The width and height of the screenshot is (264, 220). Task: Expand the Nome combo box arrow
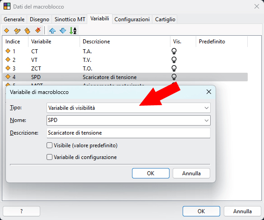207,121
